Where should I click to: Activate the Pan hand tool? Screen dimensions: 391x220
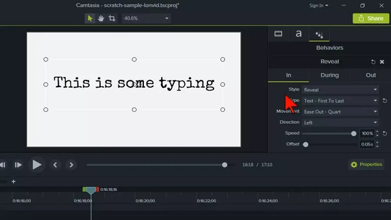coord(101,18)
